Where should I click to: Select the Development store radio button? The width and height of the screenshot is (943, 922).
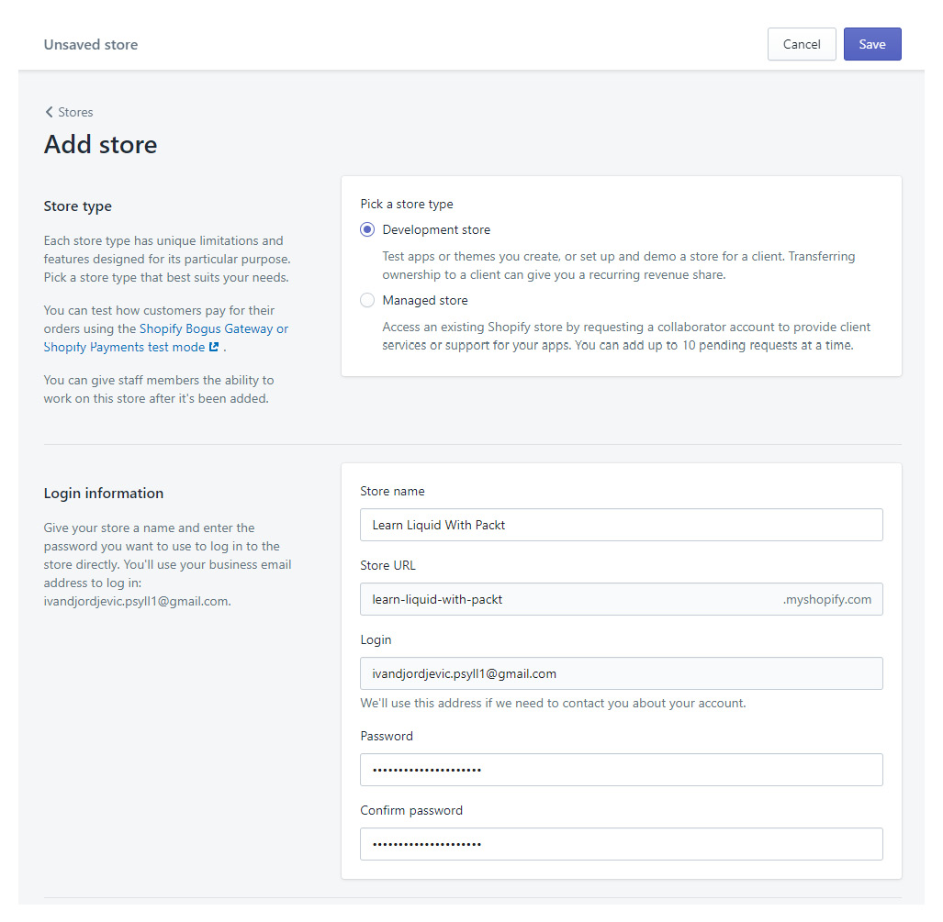coord(367,229)
